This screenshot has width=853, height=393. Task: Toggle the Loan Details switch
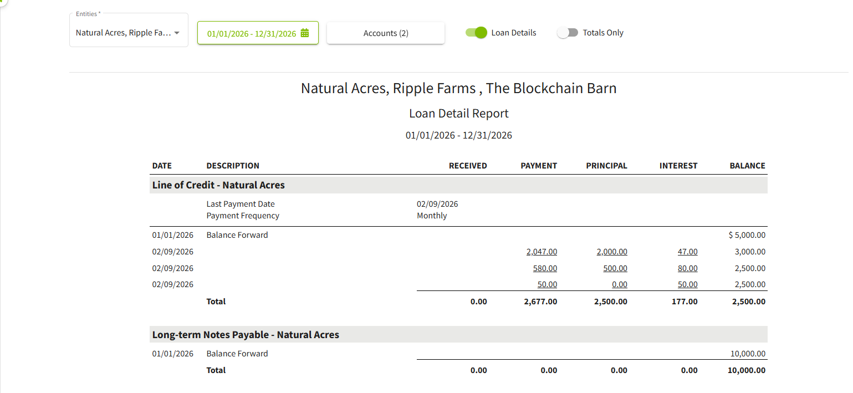(x=476, y=33)
